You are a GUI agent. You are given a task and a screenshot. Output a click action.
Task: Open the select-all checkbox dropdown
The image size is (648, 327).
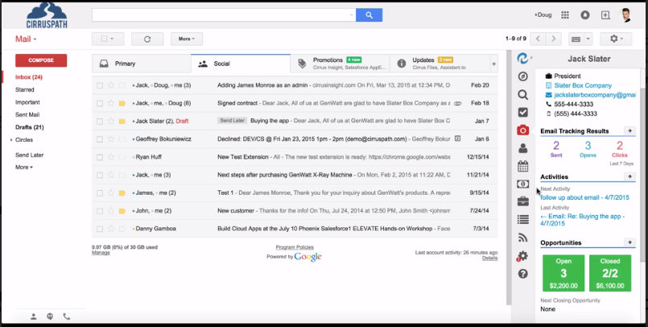click(x=107, y=39)
